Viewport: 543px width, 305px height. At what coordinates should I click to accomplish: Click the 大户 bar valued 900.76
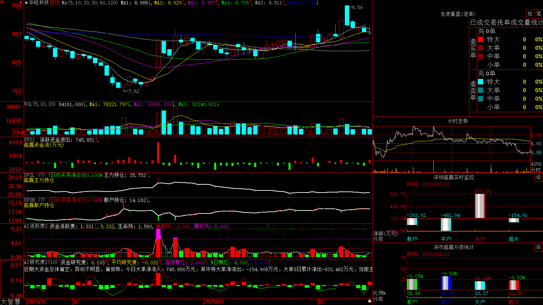coord(480,206)
